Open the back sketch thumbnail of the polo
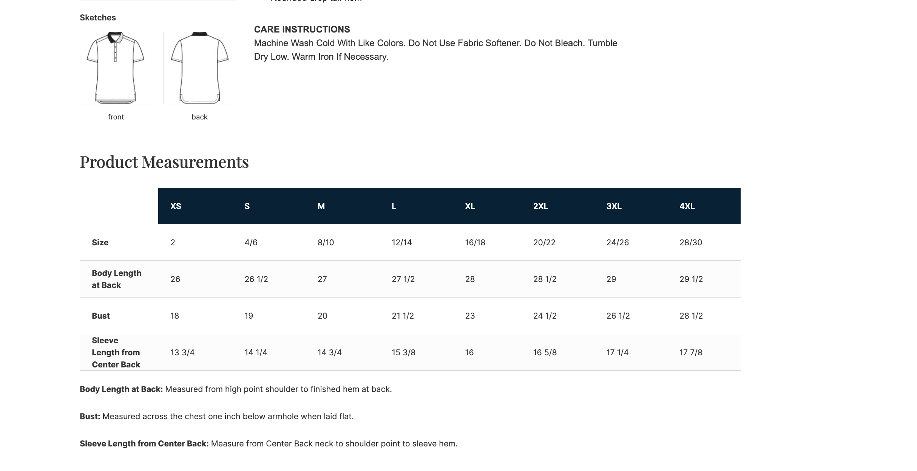The image size is (917, 471). pos(199,68)
